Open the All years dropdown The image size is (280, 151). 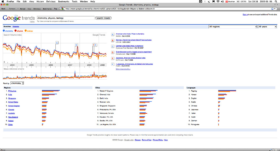[x=267, y=27]
